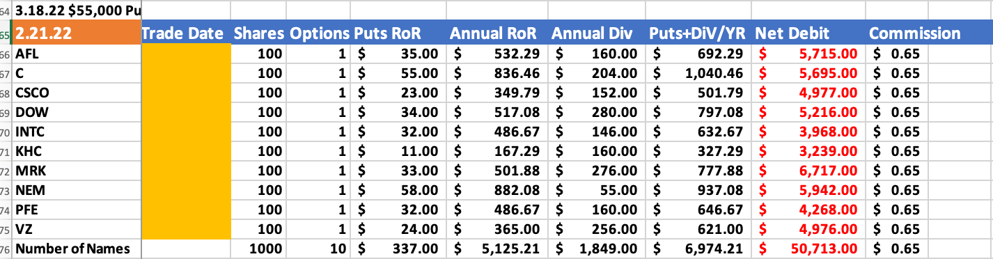This screenshot has height=259, width=993.
Task: Click the KHC ticker cell
Action: point(76,151)
